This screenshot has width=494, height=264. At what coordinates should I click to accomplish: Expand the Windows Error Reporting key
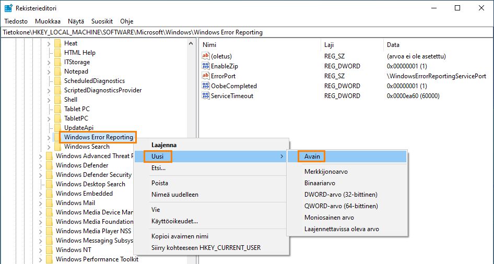pos(49,138)
